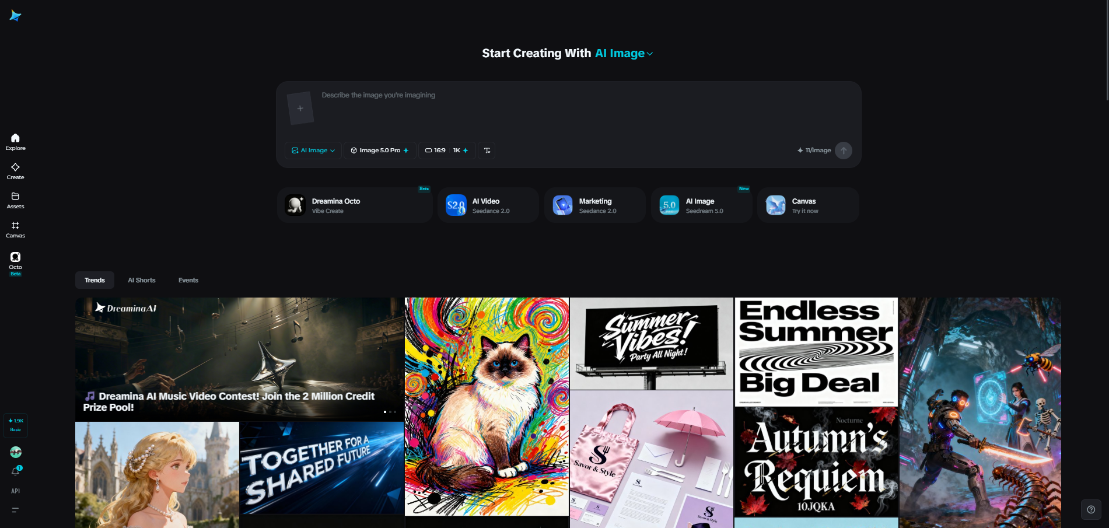Submit prompt with the up arrow button
This screenshot has height=528, width=1109.
(844, 151)
